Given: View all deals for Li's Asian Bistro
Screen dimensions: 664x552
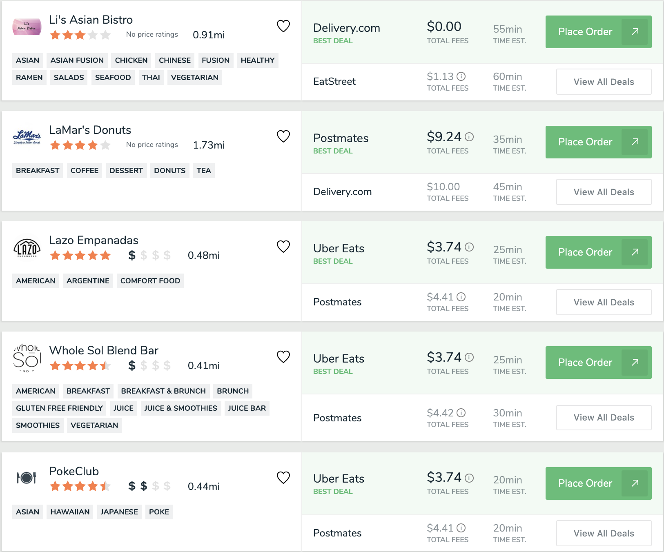Looking at the screenshot, I should (604, 82).
